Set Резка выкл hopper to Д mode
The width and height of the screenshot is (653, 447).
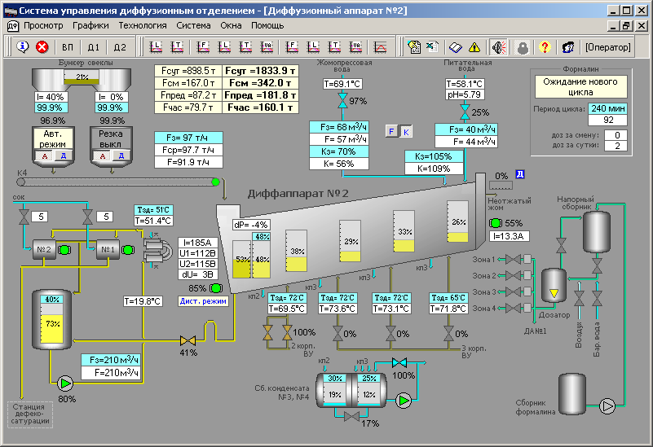[121, 156]
